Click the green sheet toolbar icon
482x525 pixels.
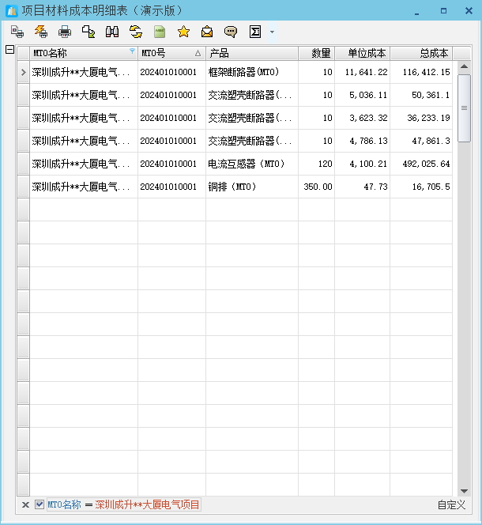click(160, 32)
